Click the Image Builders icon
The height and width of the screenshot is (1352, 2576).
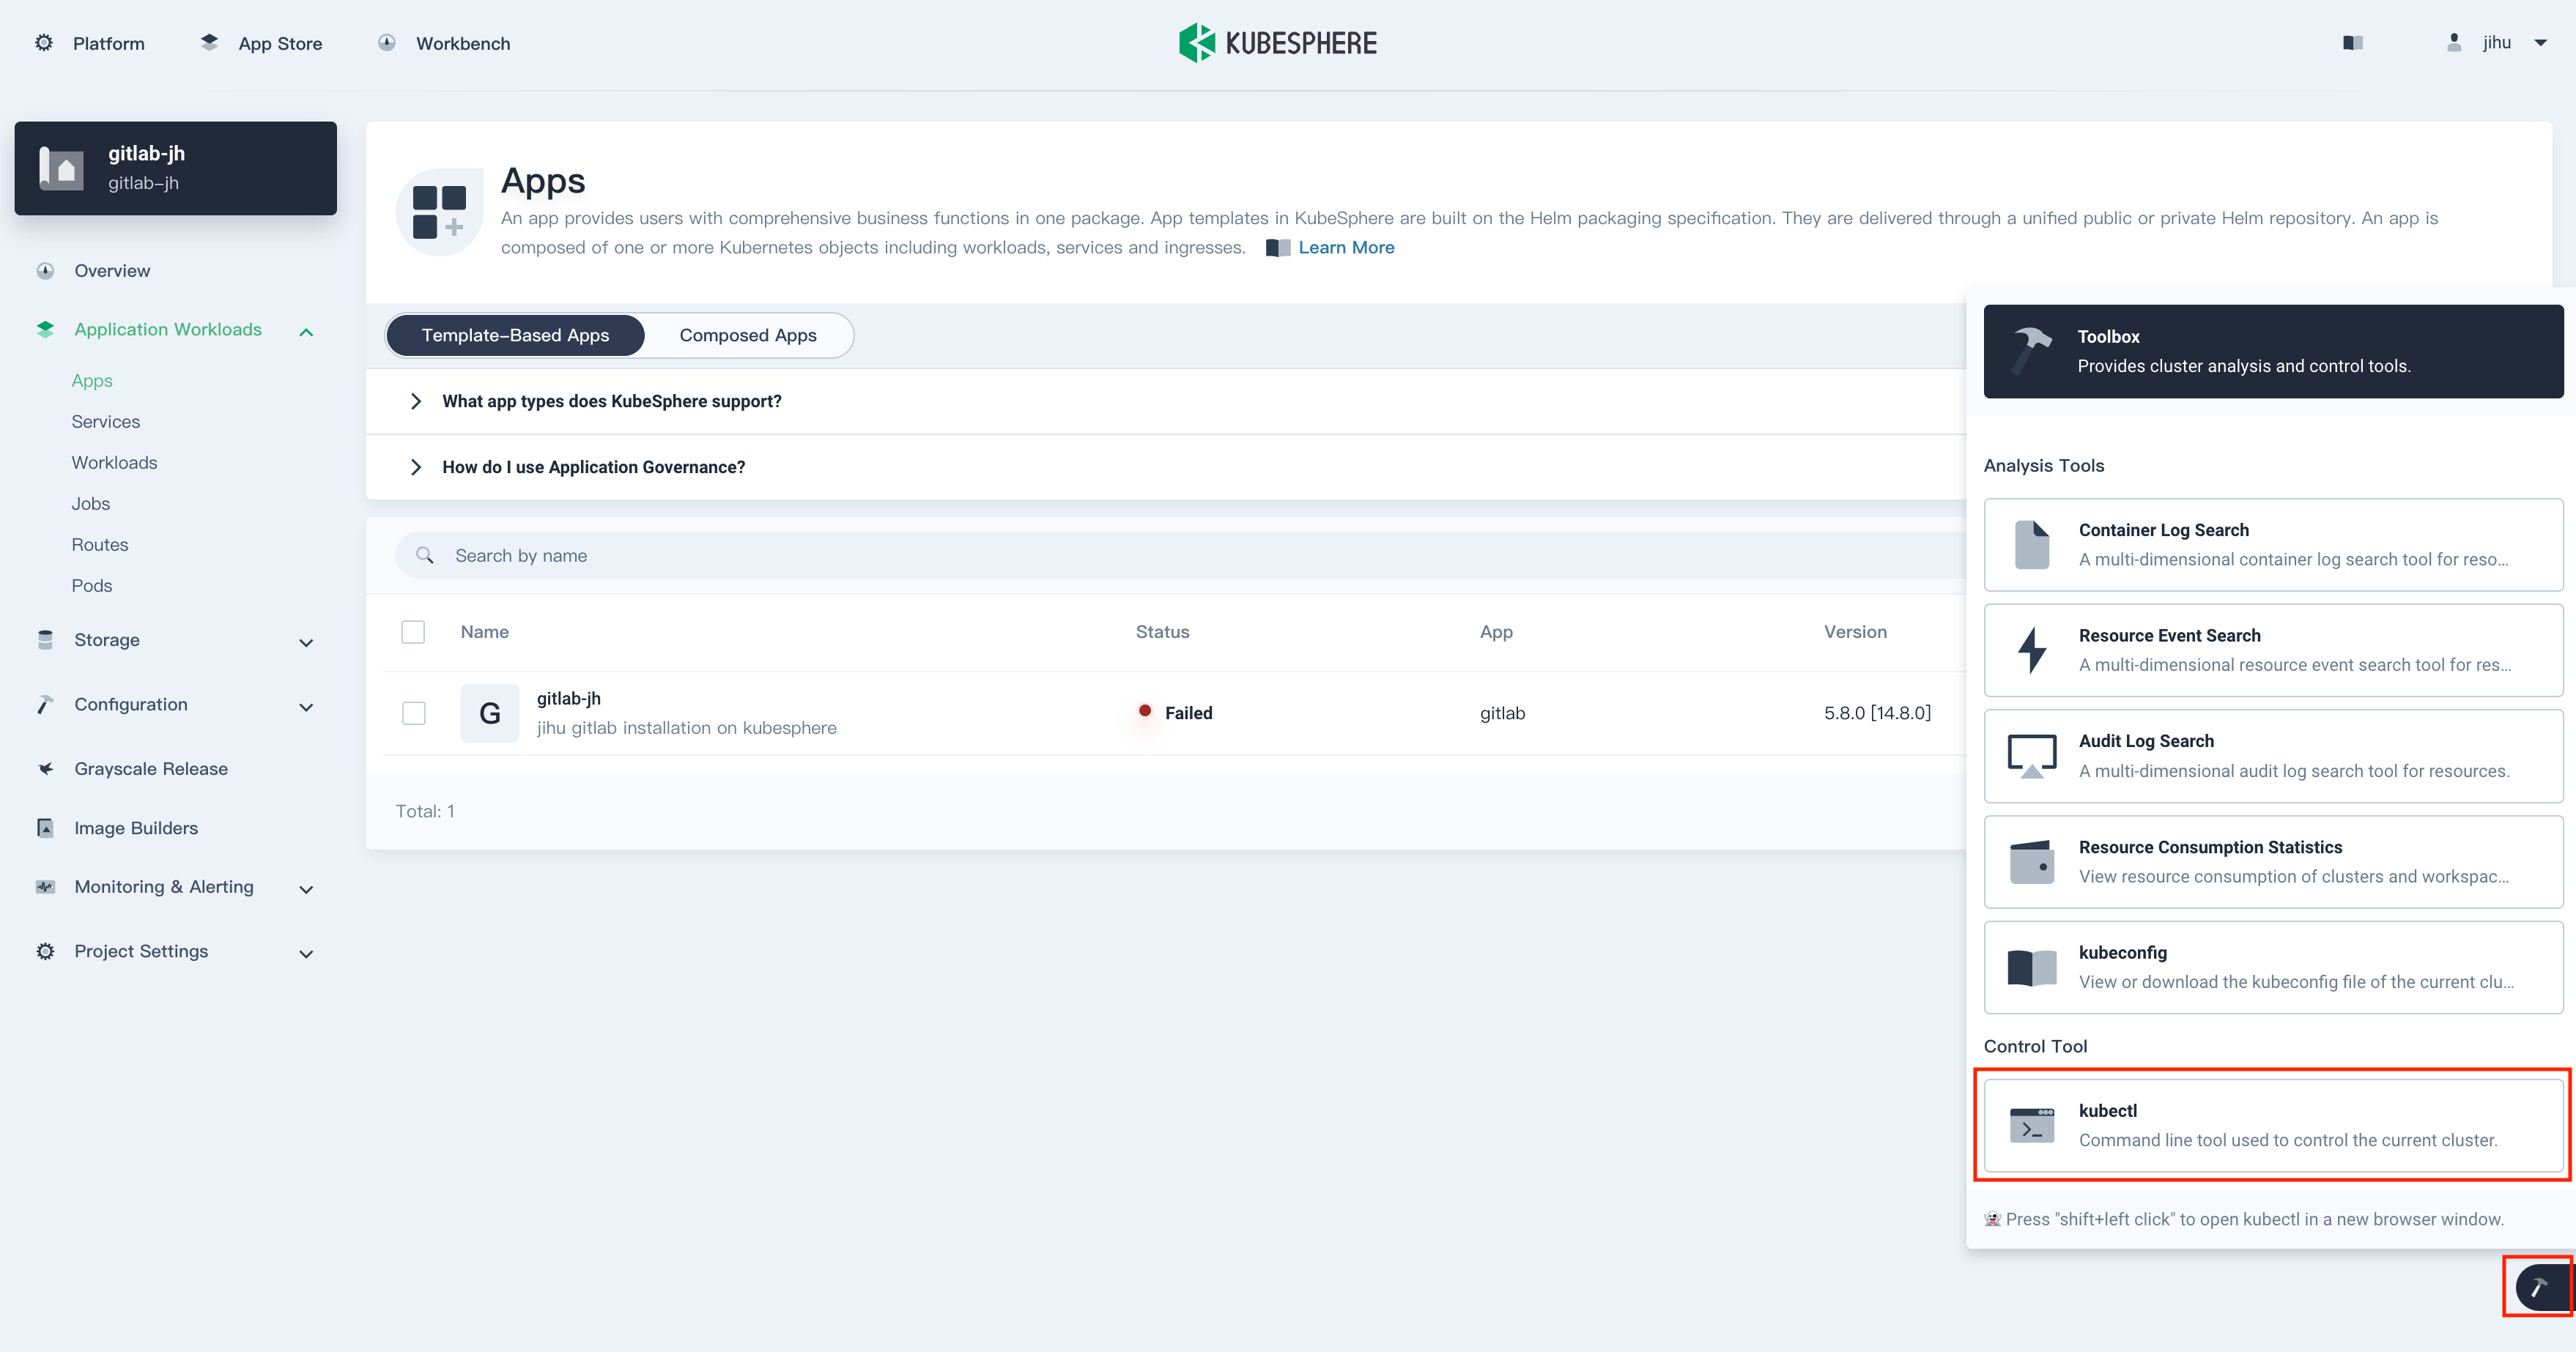click(45, 828)
